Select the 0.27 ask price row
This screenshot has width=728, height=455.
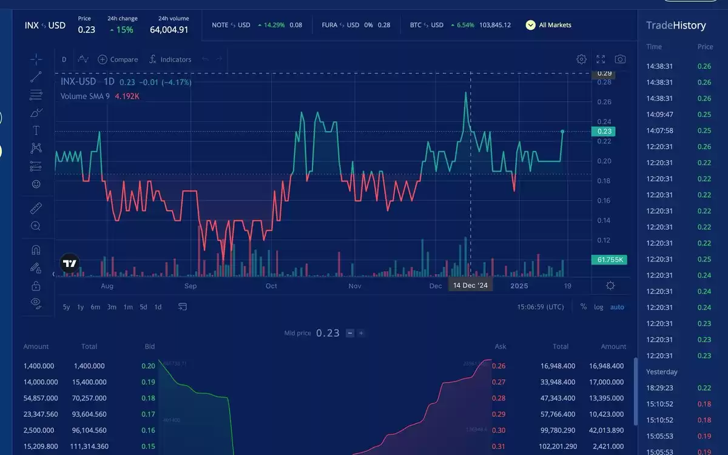(x=559, y=382)
